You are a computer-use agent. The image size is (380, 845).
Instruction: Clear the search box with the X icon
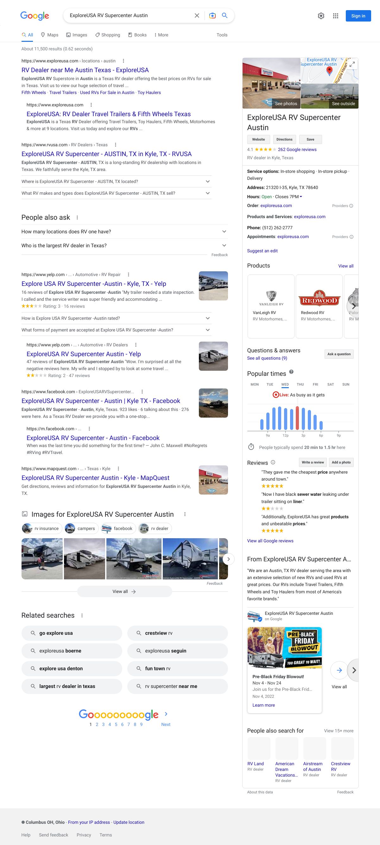[197, 16]
